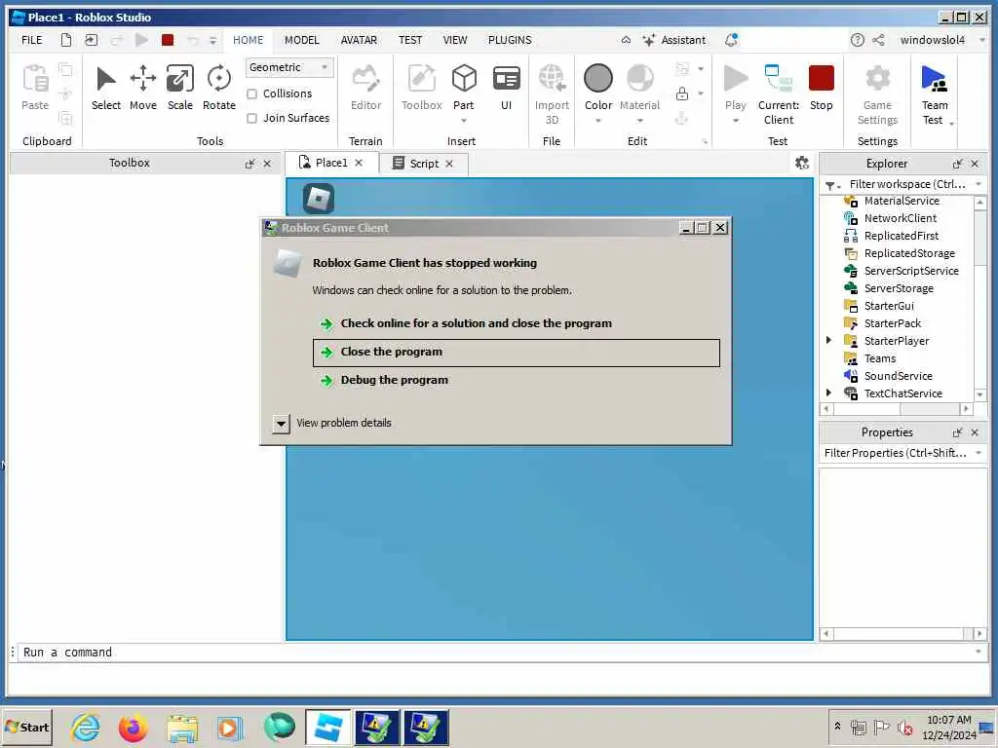Open the Filter workspace dropdown arrow
Image resolution: width=998 pixels, height=748 pixels.
point(979,184)
